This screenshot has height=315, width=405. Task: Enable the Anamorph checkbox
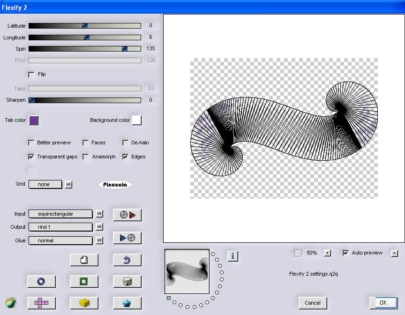[86, 157]
